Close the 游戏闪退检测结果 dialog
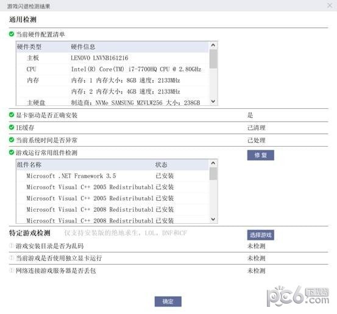This screenshot has width=337, height=314. pos(330,5)
